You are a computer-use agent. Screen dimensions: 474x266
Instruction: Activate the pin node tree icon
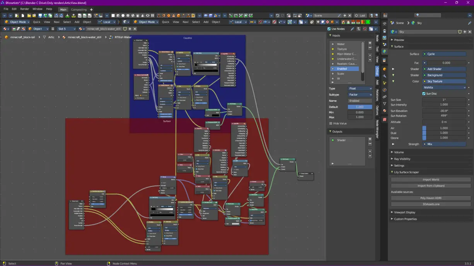click(353, 29)
